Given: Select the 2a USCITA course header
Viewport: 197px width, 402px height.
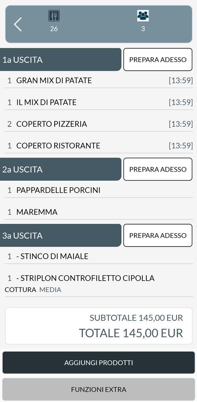Looking at the screenshot, I should (x=61, y=169).
